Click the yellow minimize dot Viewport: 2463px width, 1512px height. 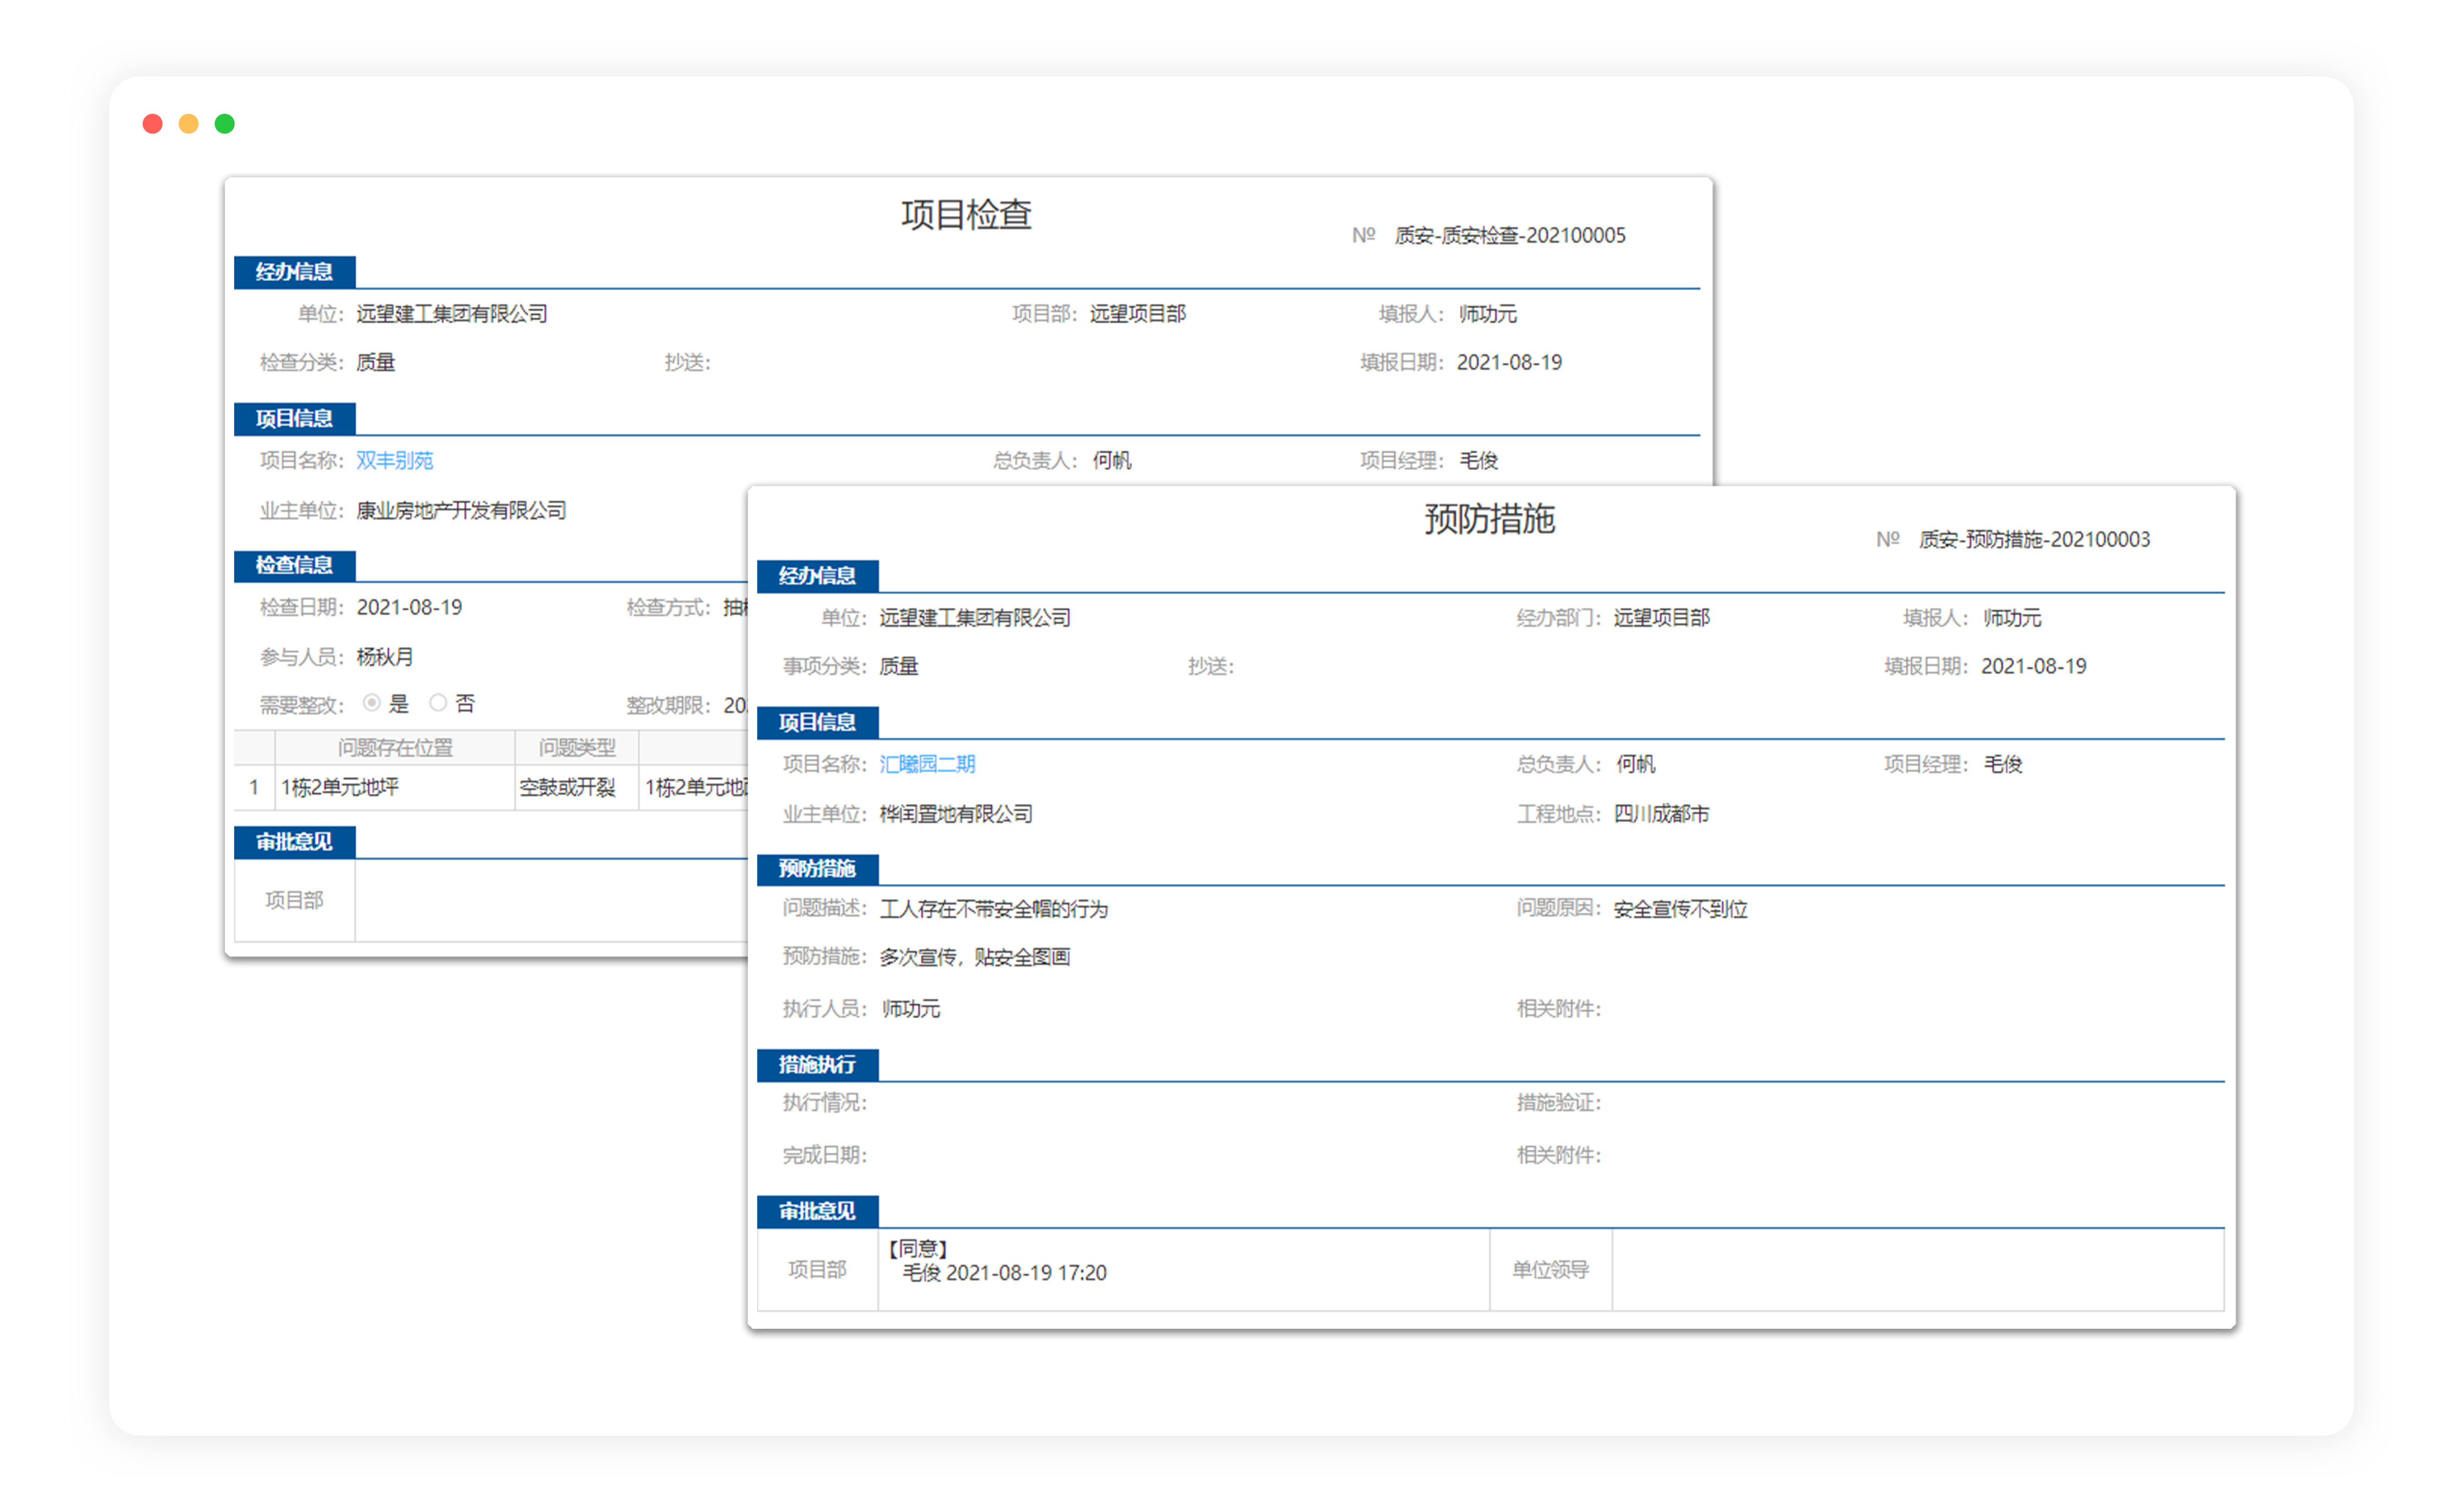188,123
